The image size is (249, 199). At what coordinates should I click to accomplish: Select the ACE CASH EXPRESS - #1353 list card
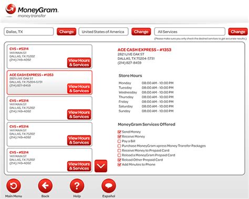(x=49, y=82)
